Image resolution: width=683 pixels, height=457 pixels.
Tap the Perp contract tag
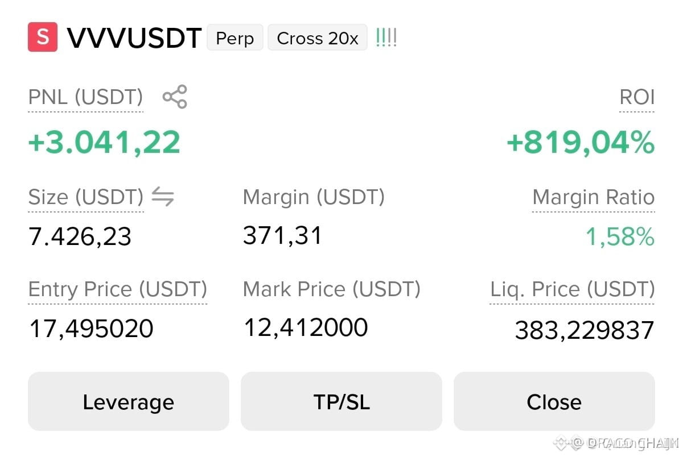(x=234, y=38)
